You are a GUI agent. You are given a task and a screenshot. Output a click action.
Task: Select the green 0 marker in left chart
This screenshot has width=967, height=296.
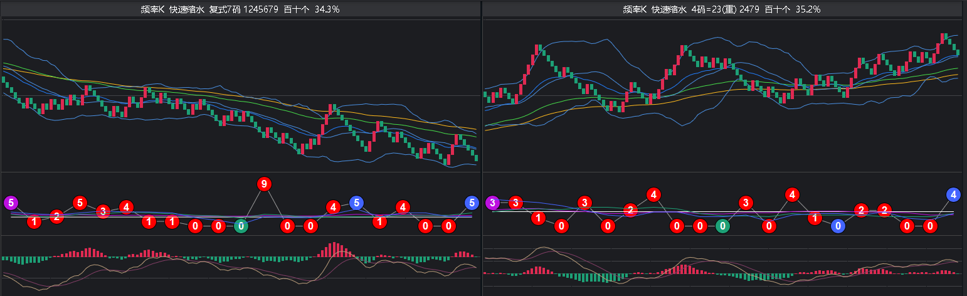(241, 226)
